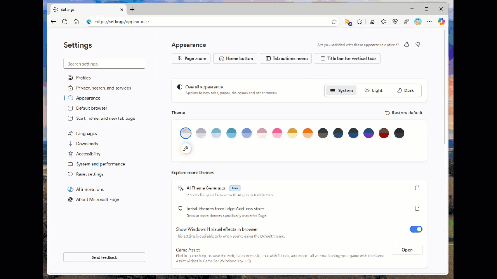The width and height of the screenshot is (497, 279).
Task: Click Restore default for themes
Action: 404,113
